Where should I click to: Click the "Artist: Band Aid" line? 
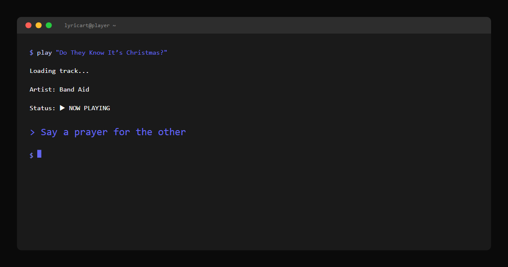(59, 89)
